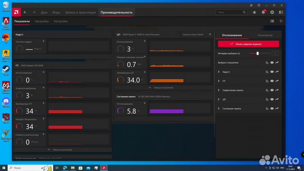Click the chart-axis icon for Графическая память

pyautogui.click(x=267, y=90)
